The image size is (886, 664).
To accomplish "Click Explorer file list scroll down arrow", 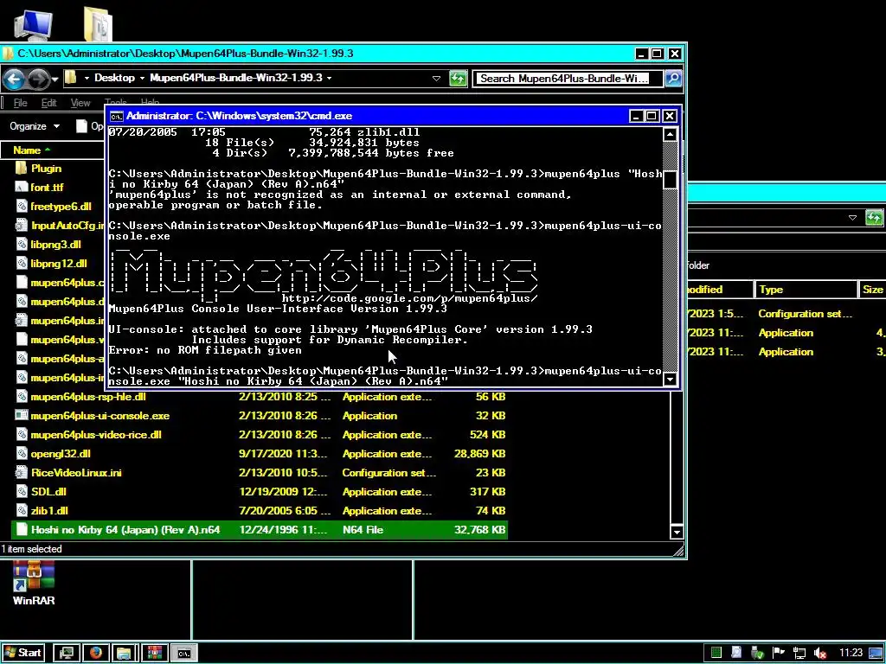I will [x=677, y=532].
